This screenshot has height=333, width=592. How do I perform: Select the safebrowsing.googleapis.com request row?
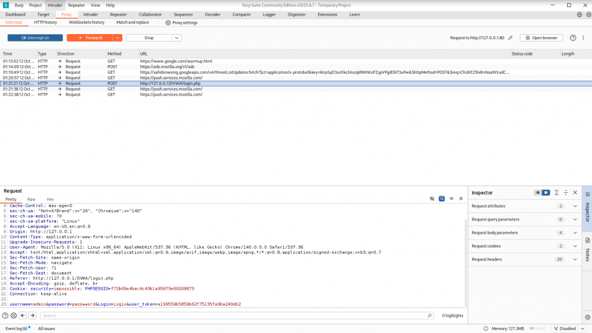[296, 72]
